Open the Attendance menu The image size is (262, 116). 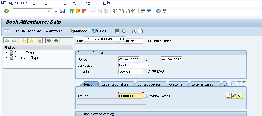click(x=18, y=3)
